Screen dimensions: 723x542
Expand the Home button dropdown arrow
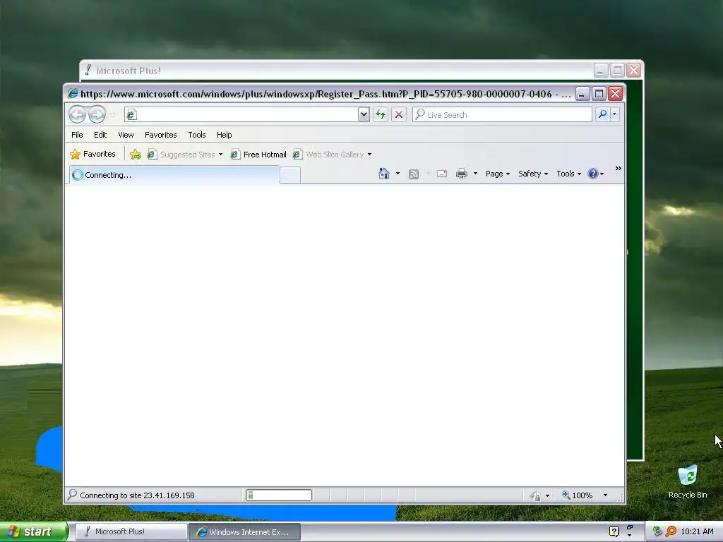click(398, 174)
